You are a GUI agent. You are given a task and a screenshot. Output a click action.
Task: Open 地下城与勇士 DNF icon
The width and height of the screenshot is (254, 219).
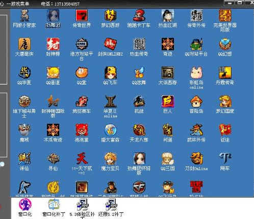click(x=24, y=101)
